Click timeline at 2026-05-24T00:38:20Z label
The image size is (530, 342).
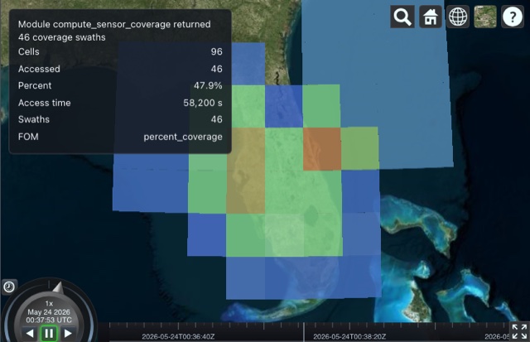click(349, 336)
